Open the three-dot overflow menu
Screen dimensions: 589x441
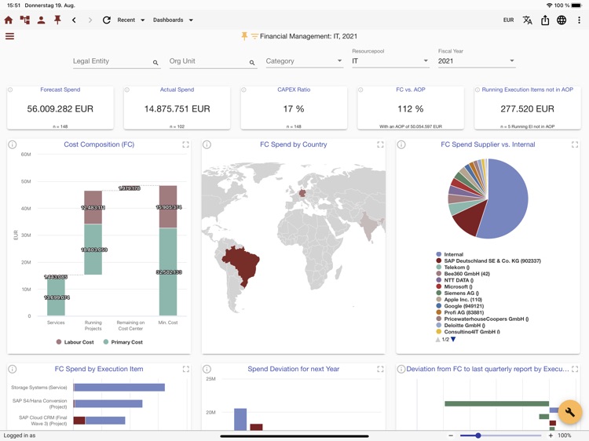579,20
